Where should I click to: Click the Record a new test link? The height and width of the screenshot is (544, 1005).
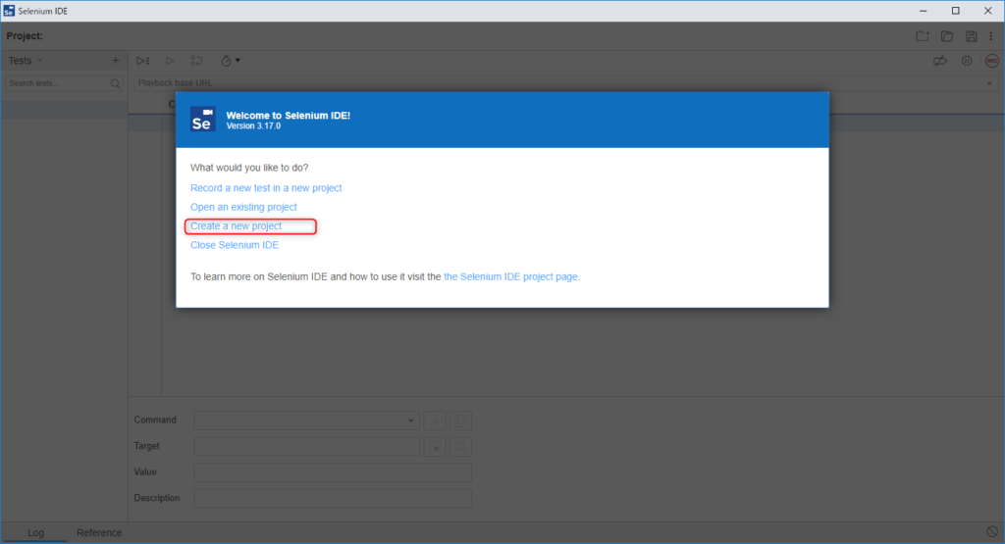(x=266, y=188)
